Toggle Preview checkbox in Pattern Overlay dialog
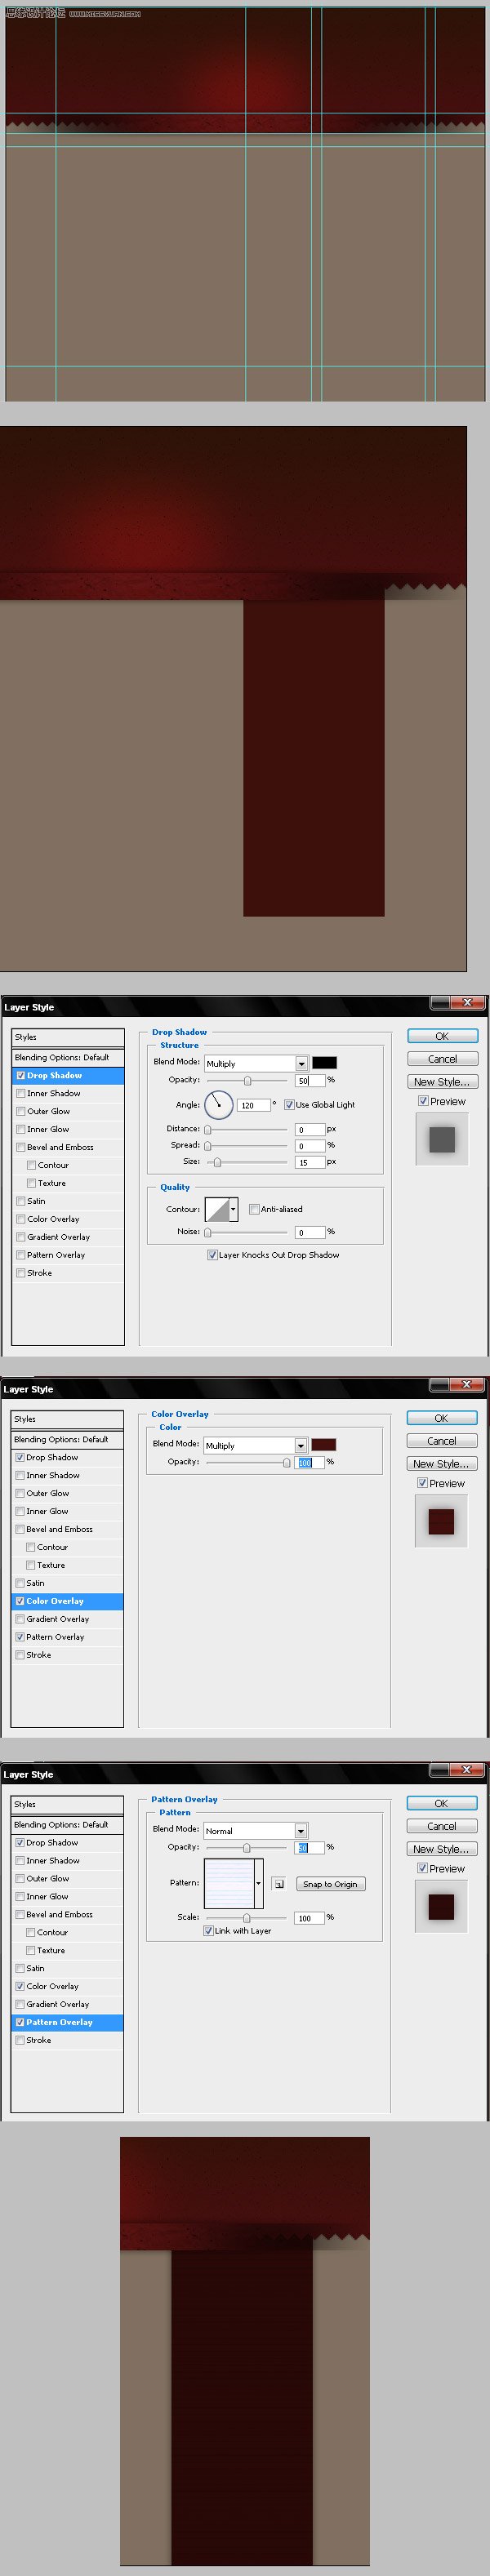Viewport: 490px width, 2576px height. click(x=422, y=1868)
